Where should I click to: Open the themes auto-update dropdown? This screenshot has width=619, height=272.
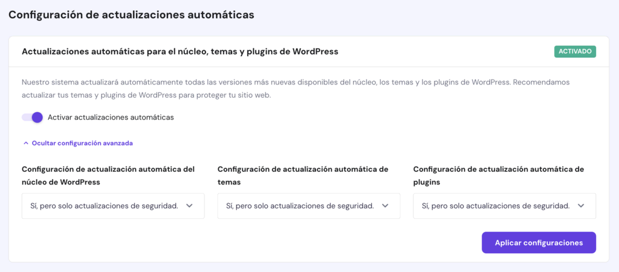coord(308,206)
